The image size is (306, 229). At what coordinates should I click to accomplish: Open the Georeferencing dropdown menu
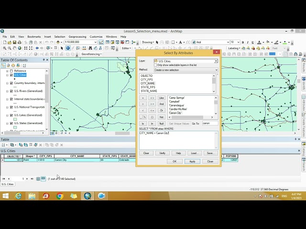[91, 54]
